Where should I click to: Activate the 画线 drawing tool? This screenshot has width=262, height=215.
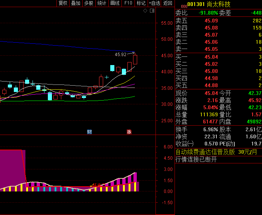115,3
